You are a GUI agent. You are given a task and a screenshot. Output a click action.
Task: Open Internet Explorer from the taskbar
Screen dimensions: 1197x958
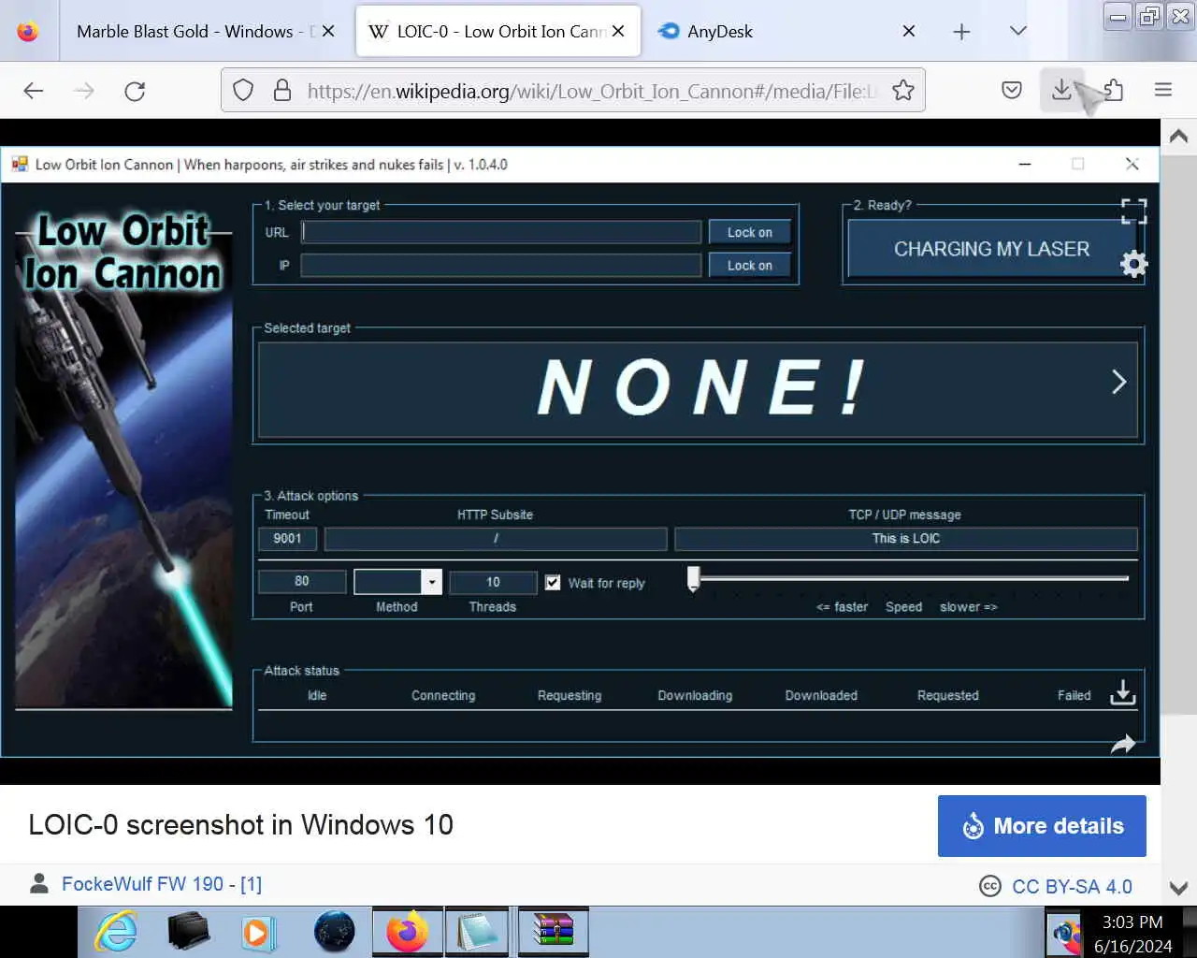pos(116,932)
